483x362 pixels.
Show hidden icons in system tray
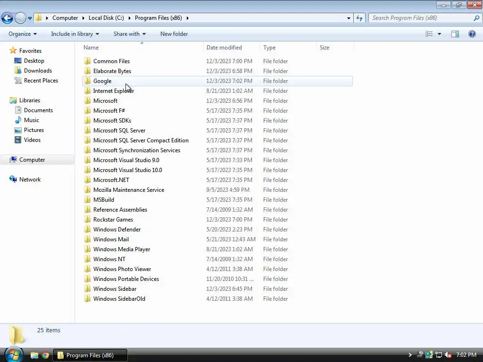point(410,355)
